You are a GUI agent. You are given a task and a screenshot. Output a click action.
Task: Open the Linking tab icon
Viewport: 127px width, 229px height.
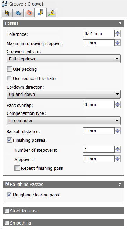coord(51,13)
